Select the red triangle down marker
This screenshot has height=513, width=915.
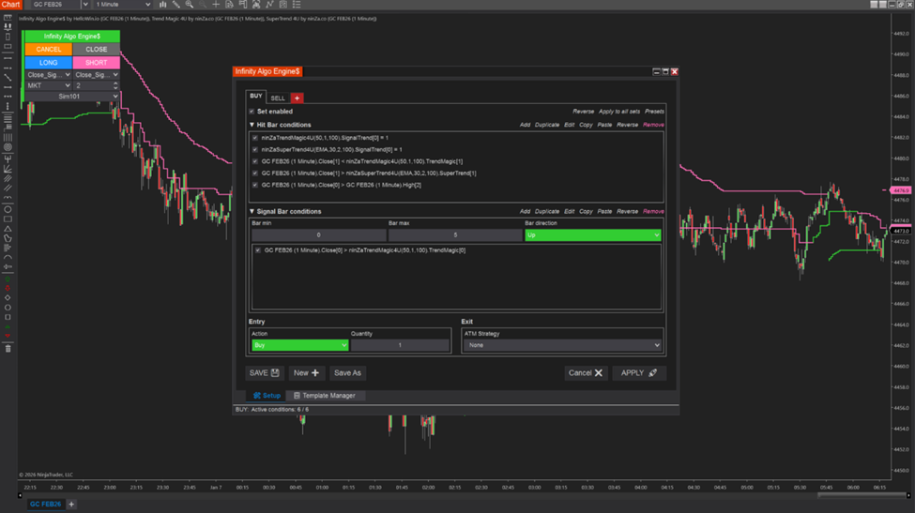coord(8,336)
